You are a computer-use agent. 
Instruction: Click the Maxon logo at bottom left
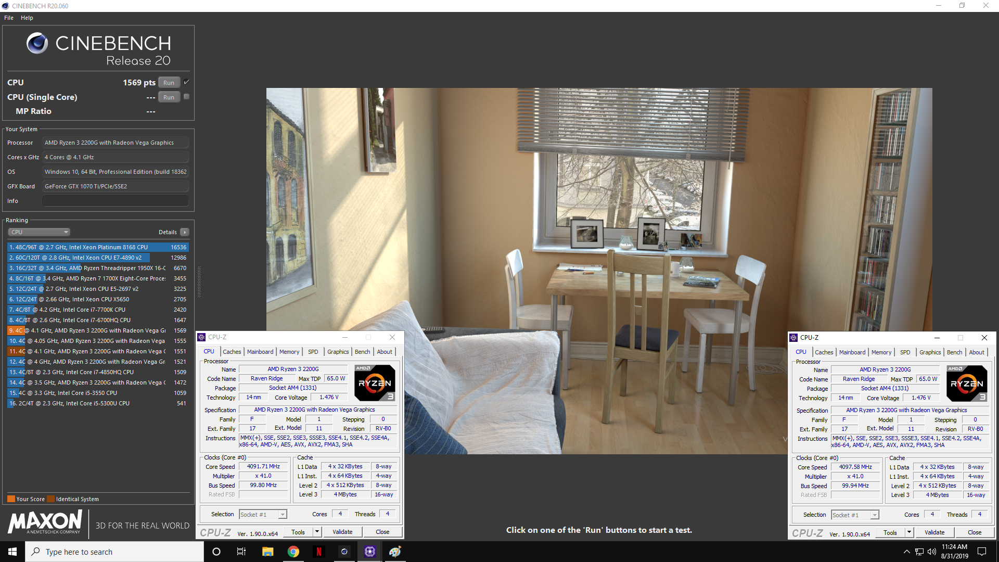point(45,522)
